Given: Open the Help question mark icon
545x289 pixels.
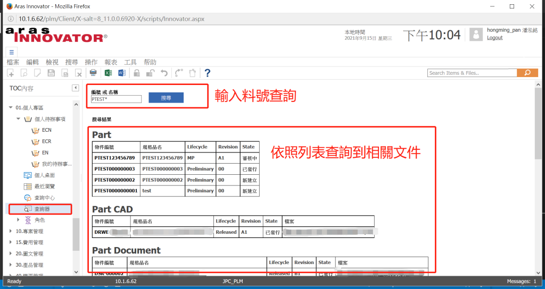Looking at the screenshot, I should (208, 73).
